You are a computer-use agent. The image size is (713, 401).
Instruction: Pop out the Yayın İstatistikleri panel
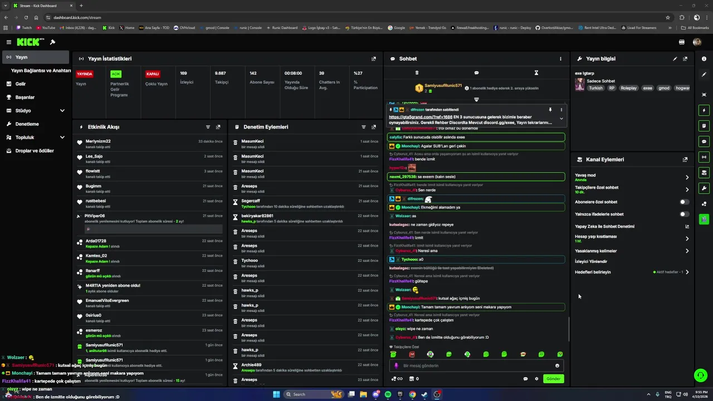374,58
